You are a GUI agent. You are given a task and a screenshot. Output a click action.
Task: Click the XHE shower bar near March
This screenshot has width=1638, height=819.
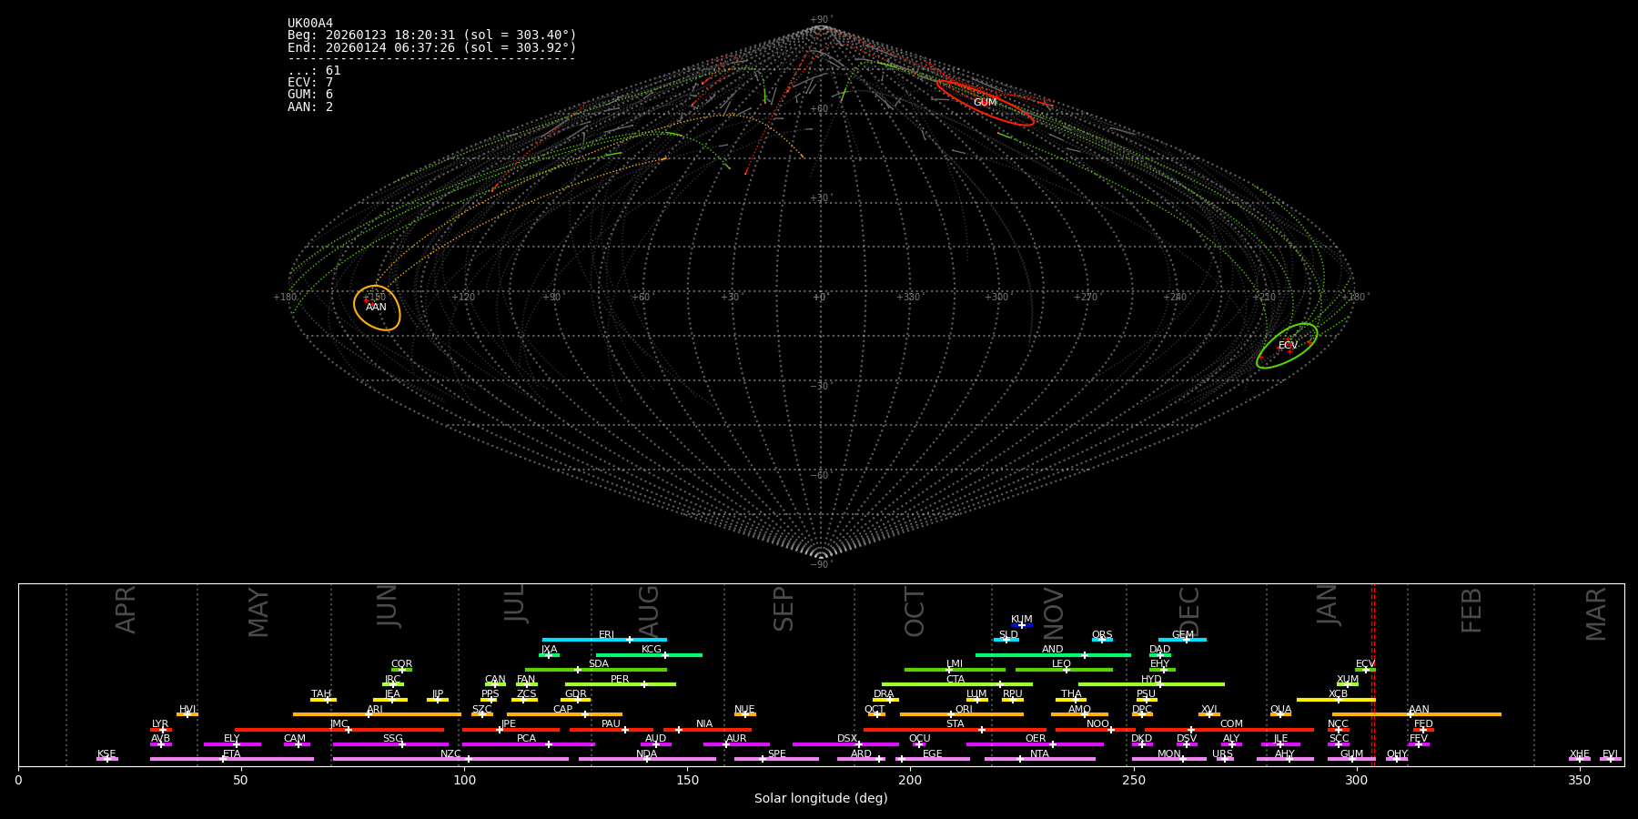point(1580,759)
